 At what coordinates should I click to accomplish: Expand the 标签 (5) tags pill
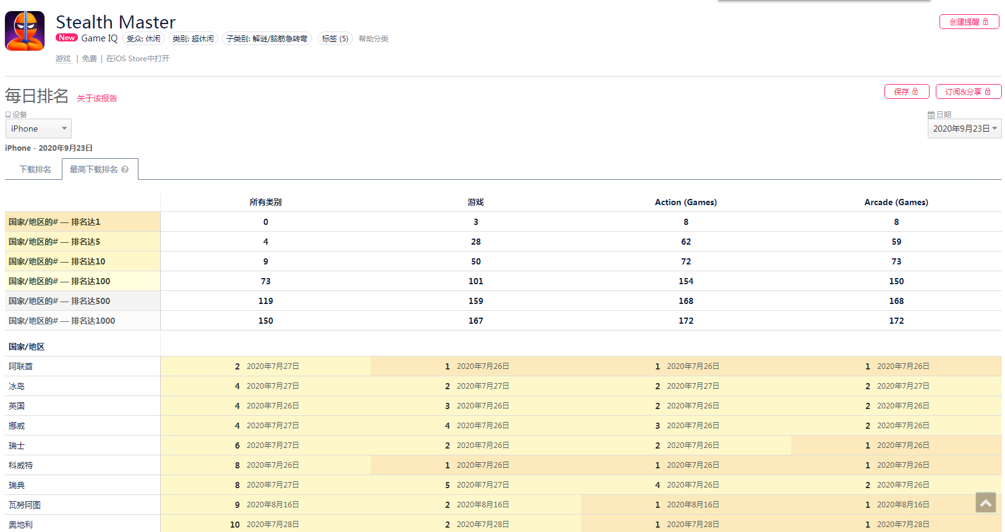[x=335, y=39]
